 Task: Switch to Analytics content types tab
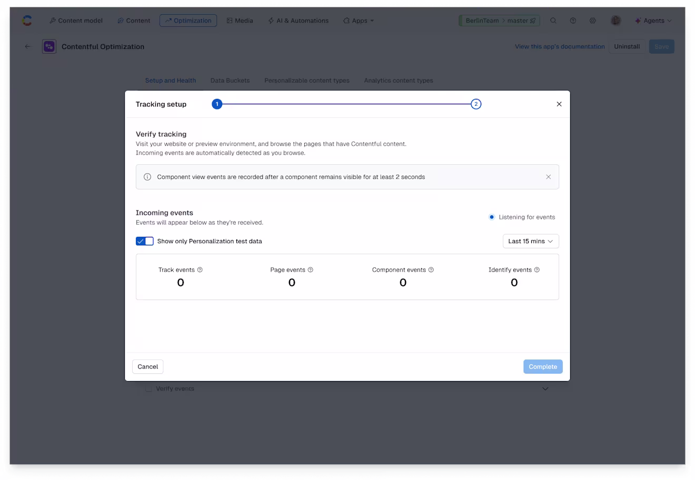point(399,81)
